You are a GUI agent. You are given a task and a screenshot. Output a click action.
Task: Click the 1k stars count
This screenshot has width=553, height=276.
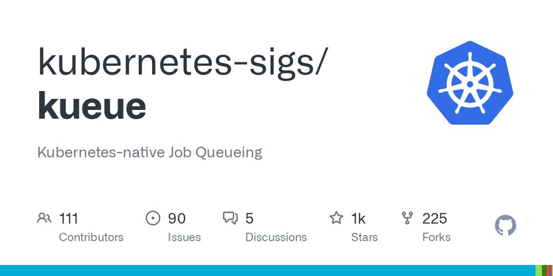pos(358,219)
